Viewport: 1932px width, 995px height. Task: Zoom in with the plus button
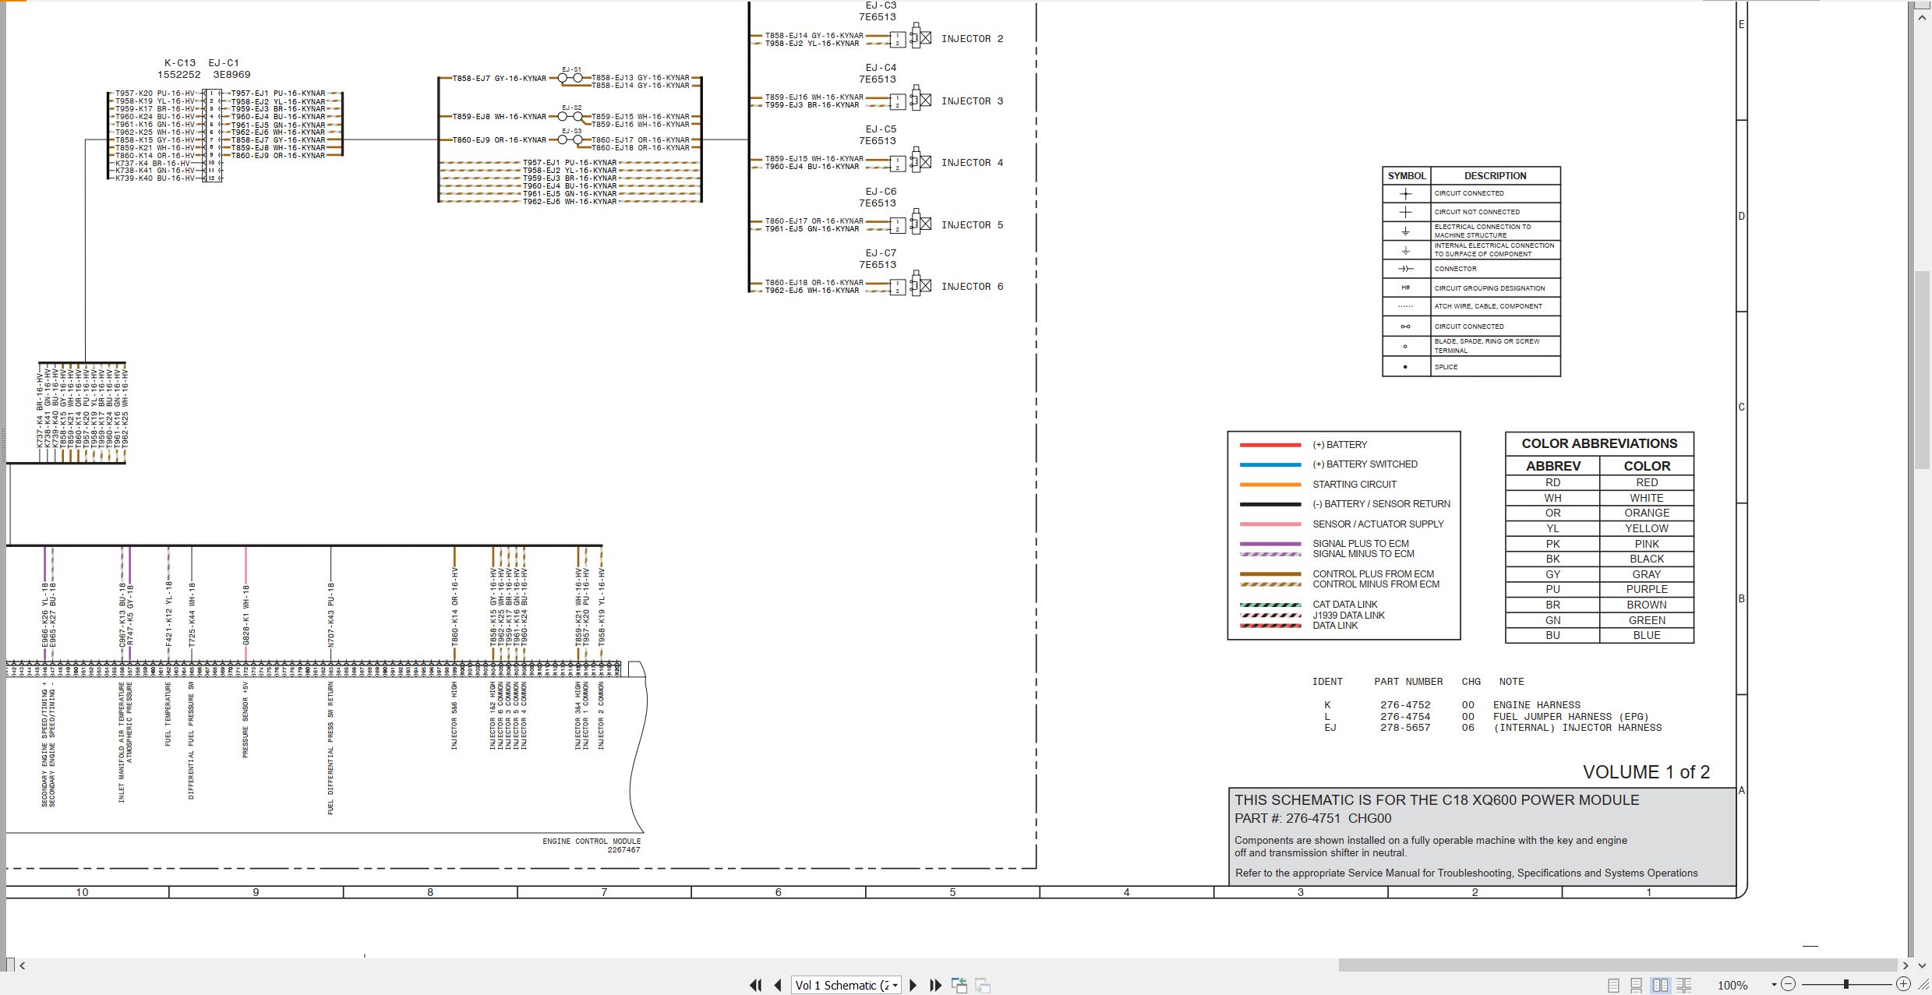tap(1904, 985)
